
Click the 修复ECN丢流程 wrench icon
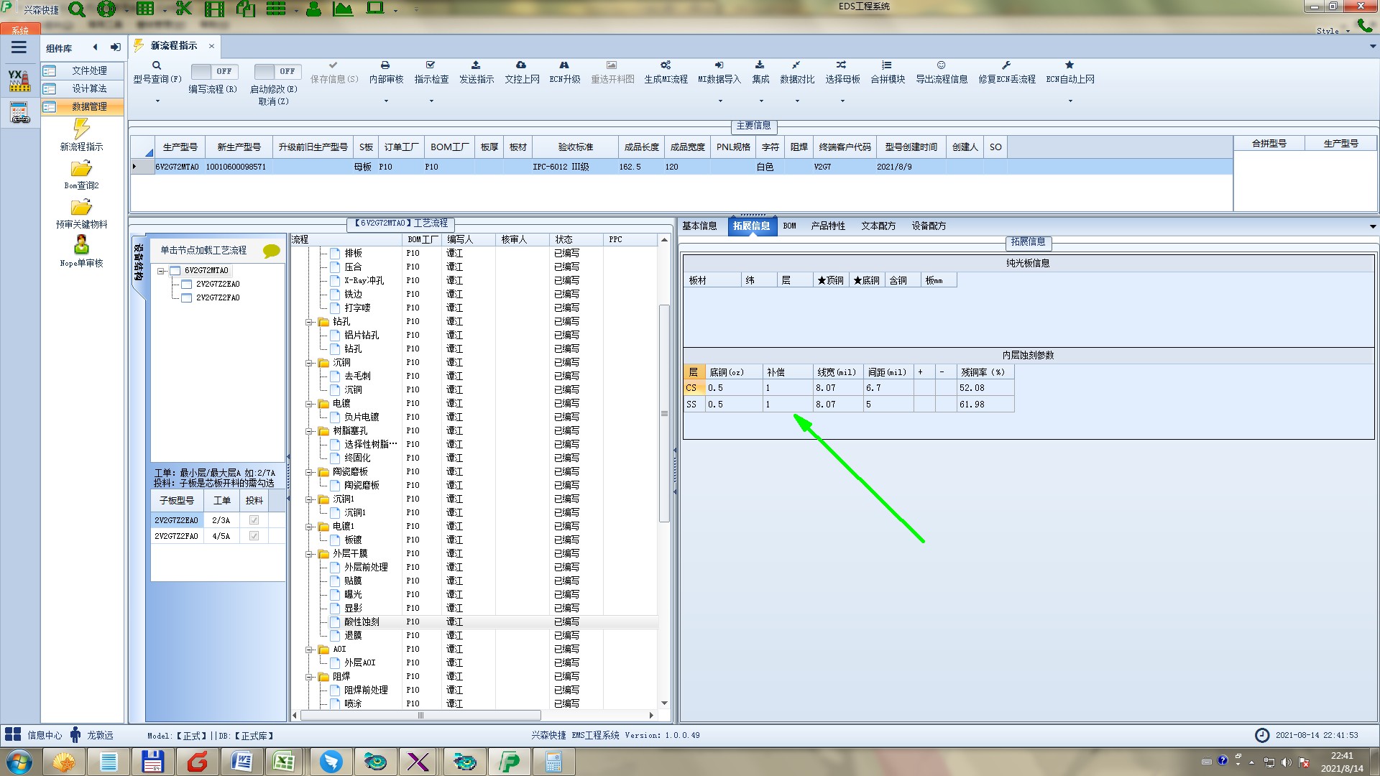pos(1006,65)
